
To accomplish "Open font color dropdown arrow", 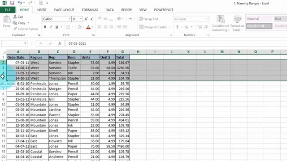I will click(93, 27).
